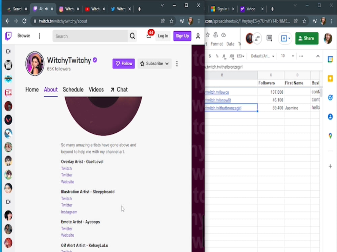Viewport: 337px width, 252px height.
Task: Click the decrease decimal places button
Action: [x=224, y=56]
